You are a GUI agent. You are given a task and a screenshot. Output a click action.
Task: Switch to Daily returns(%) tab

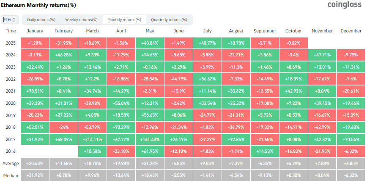pyautogui.click(x=41, y=20)
